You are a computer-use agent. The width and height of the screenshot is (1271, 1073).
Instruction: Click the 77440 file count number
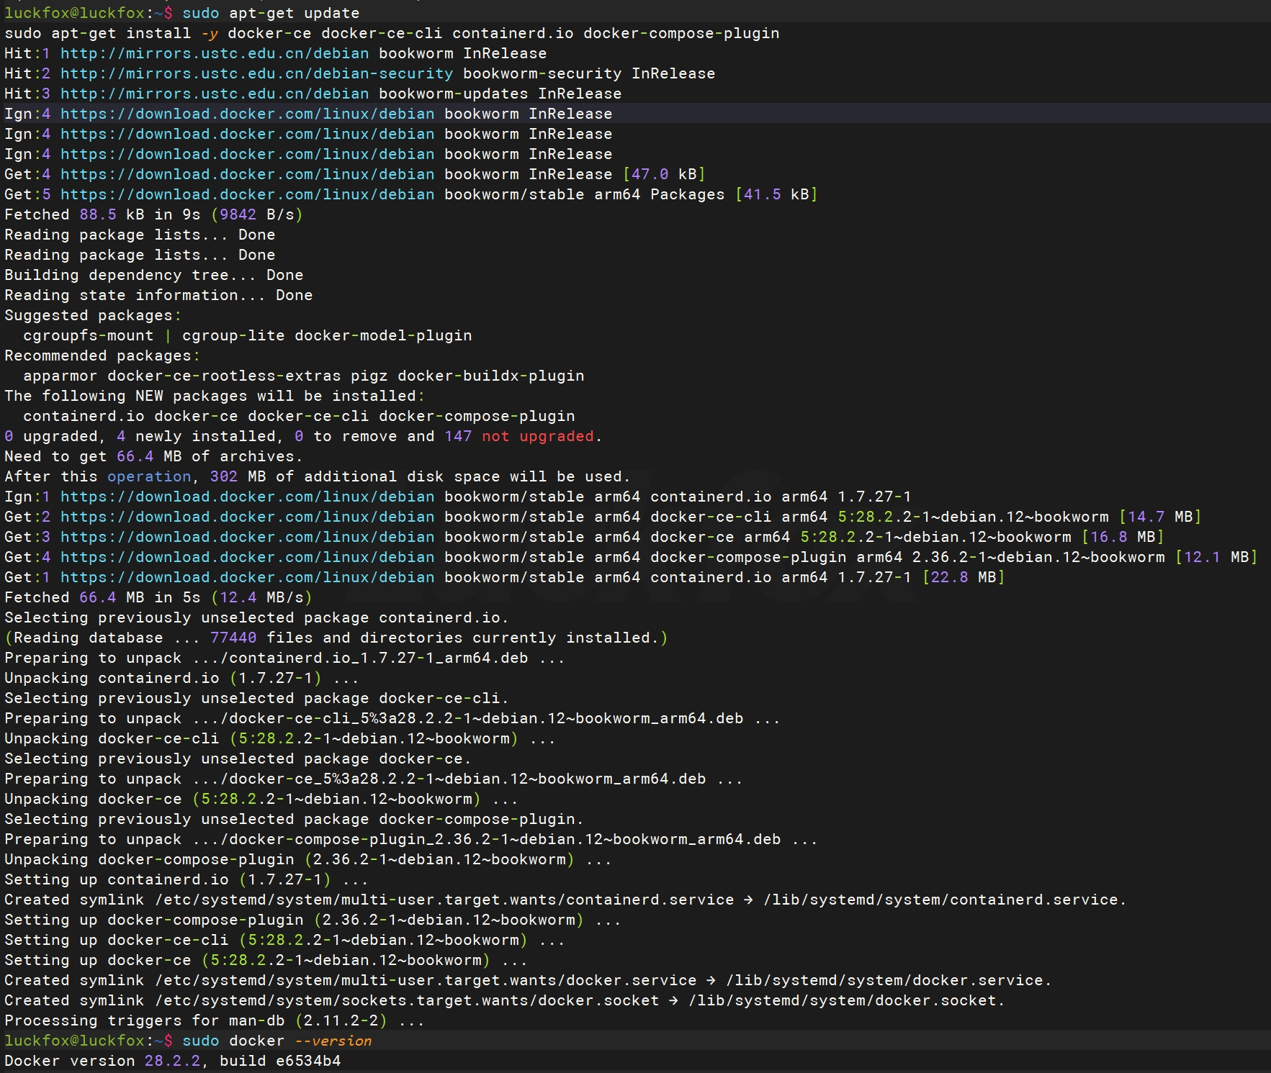pos(233,638)
